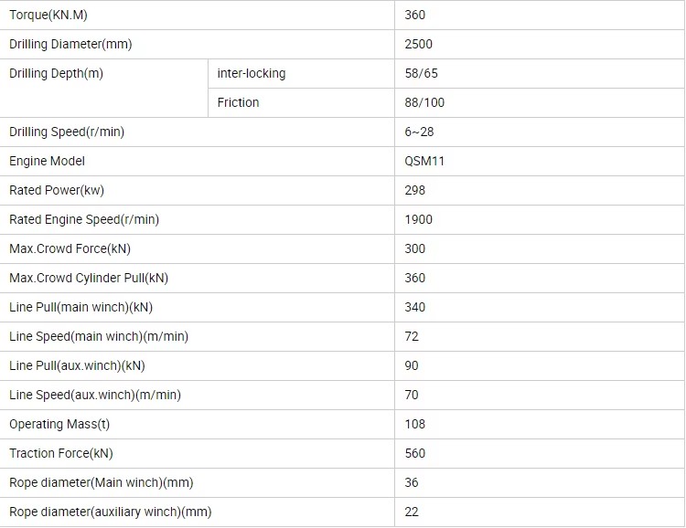Select the 22 auxiliary rope diameter value
Image resolution: width=686 pixels, height=528 pixels.
coord(412,512)
